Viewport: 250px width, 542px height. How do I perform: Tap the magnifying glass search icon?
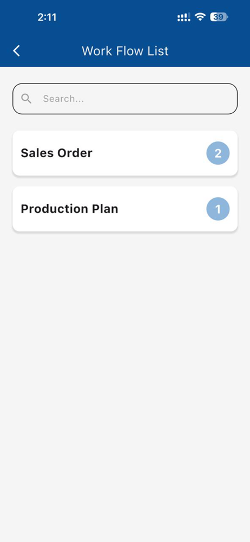pyautogui.click(x=26, y=99)
